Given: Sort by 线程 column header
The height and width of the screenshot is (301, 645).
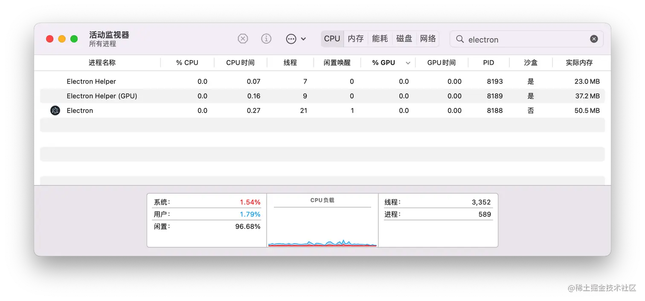Looking at the screenshot, I should [290, 63].
